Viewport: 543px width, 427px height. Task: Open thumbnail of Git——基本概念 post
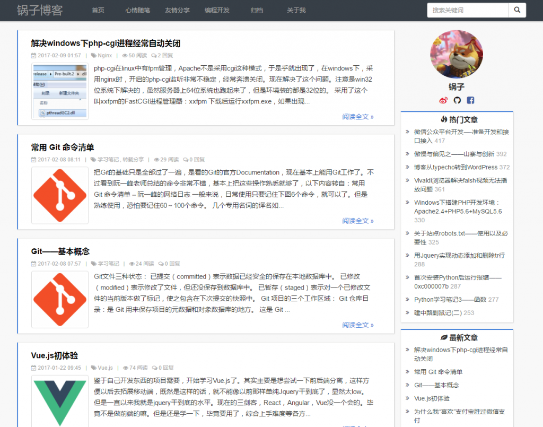[60, 300]
